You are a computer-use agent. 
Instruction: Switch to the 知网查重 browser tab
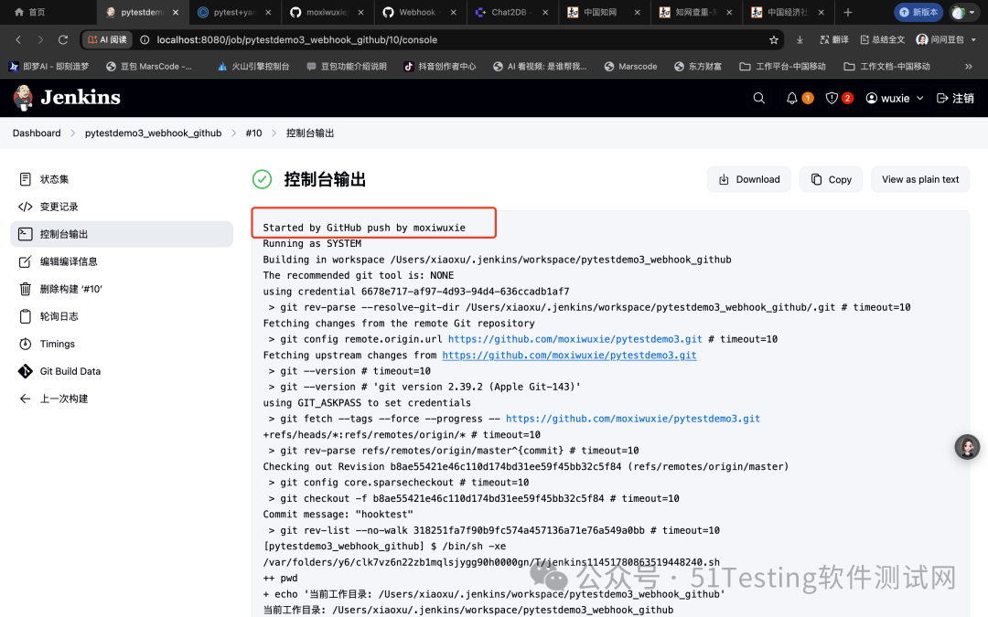[x=694, y=12]
